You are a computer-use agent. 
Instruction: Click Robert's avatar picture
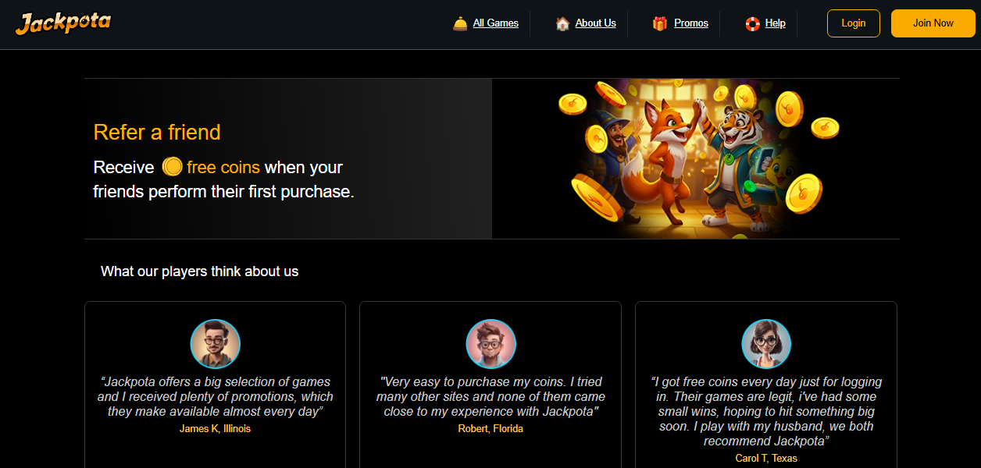[491, 344]
